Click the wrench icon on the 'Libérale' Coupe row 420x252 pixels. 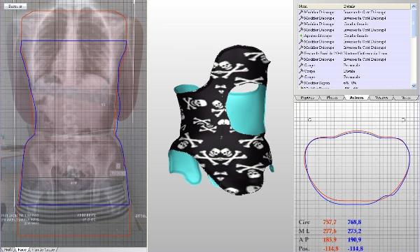pyautogui.click(x=301, y=71)
